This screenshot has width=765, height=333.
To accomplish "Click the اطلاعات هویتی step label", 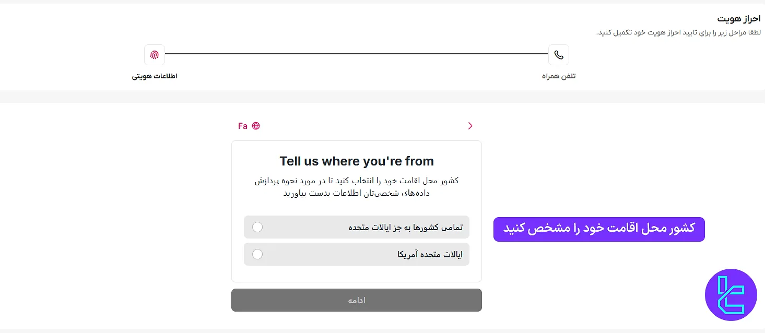I will (x=155, y=76).
